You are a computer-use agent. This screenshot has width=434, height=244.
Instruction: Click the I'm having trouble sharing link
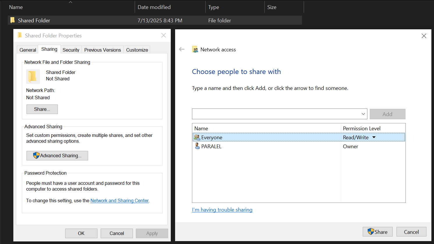tap(222, 209)
